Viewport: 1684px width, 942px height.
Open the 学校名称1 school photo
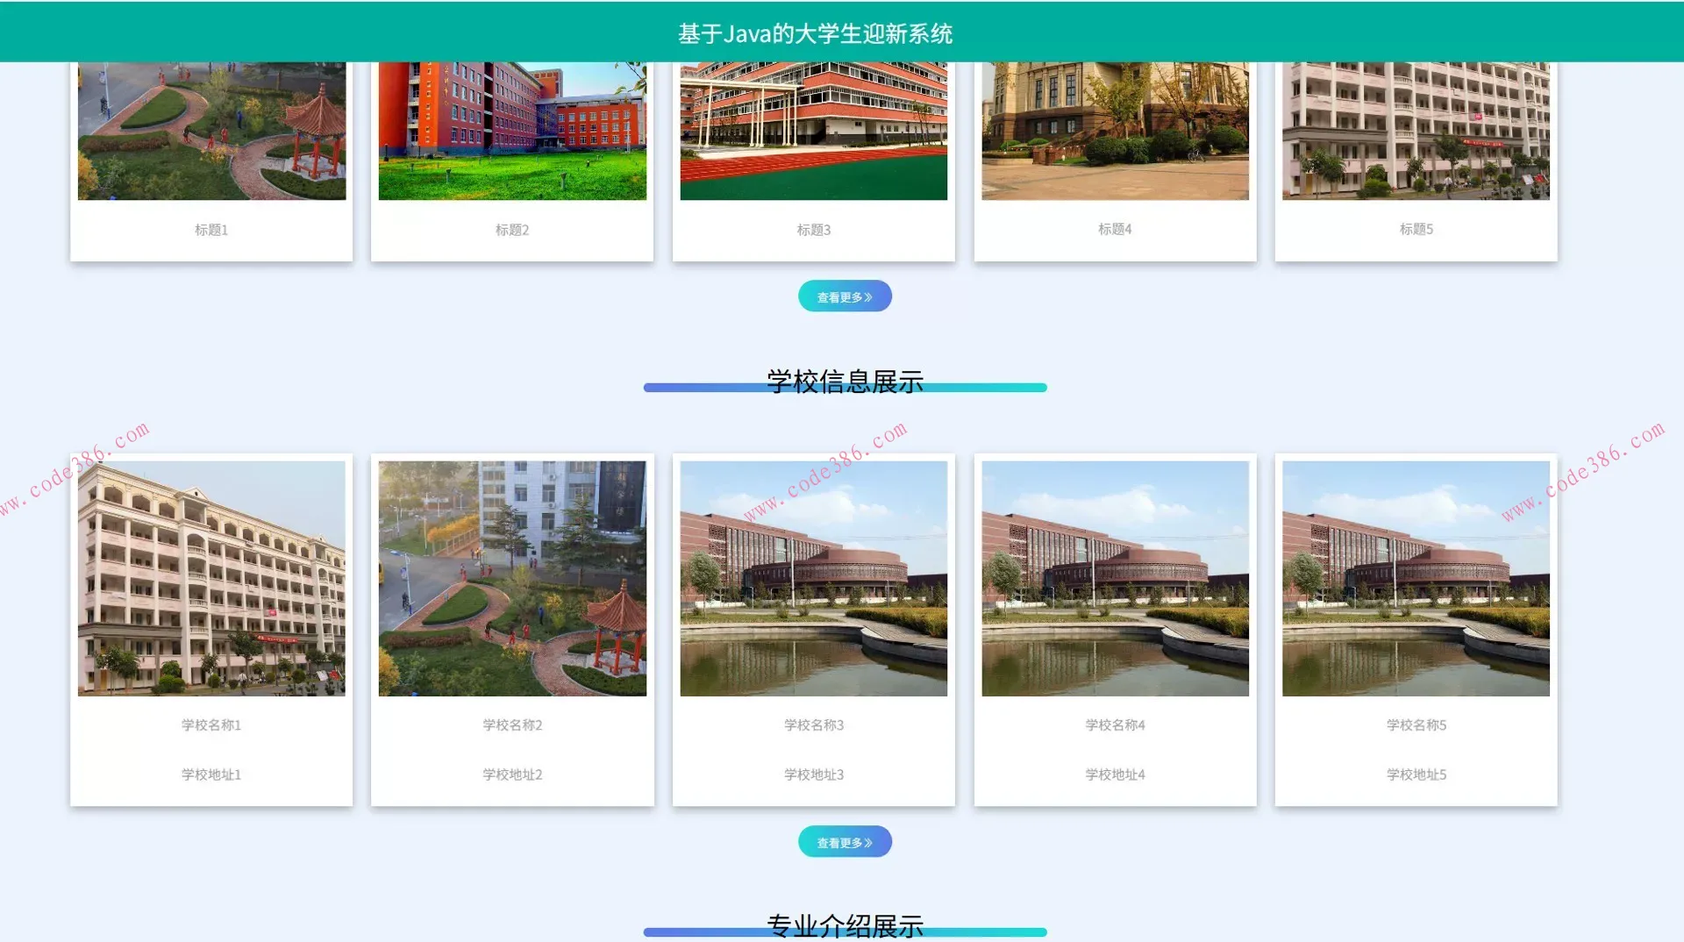[x=211, y=578]
